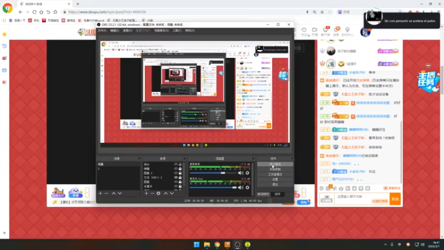444x250 pixels.
Task: Toggle visibility of 采集卡 source
Action: pos(176,186)
